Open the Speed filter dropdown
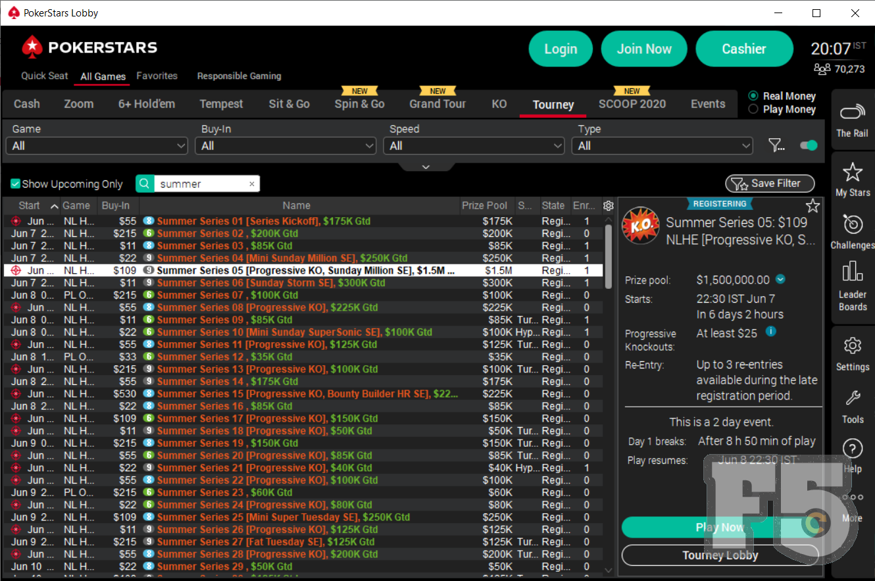This screenshot has height=581, width=875. [x=474, y=145]
